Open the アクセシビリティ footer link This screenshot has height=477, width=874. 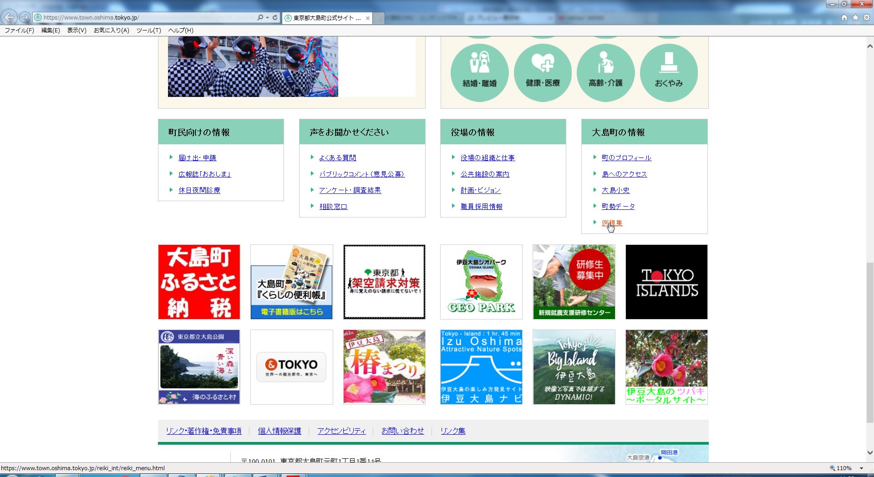[x=341, y=431]
